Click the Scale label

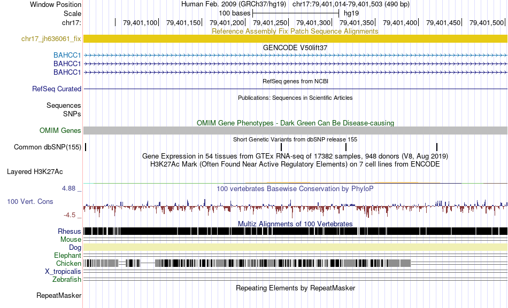72,13
